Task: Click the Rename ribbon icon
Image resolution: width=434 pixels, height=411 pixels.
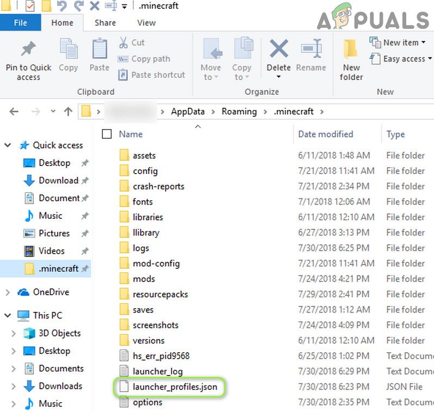Action: coord(311,48)
